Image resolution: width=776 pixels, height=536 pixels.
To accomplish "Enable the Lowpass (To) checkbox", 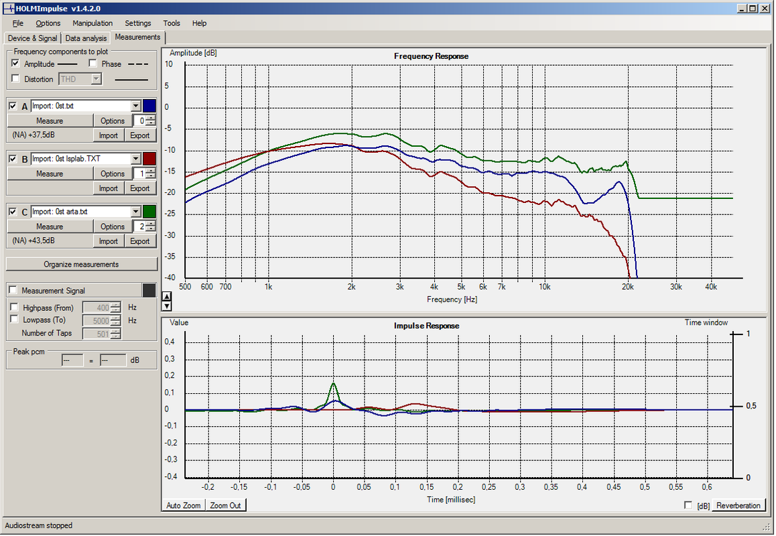I will tap(14, 319).
